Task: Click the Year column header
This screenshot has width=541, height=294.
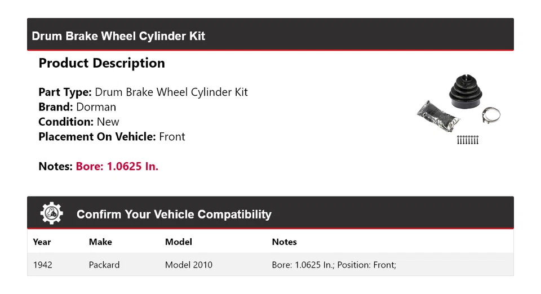Action: tap(42, 242)
